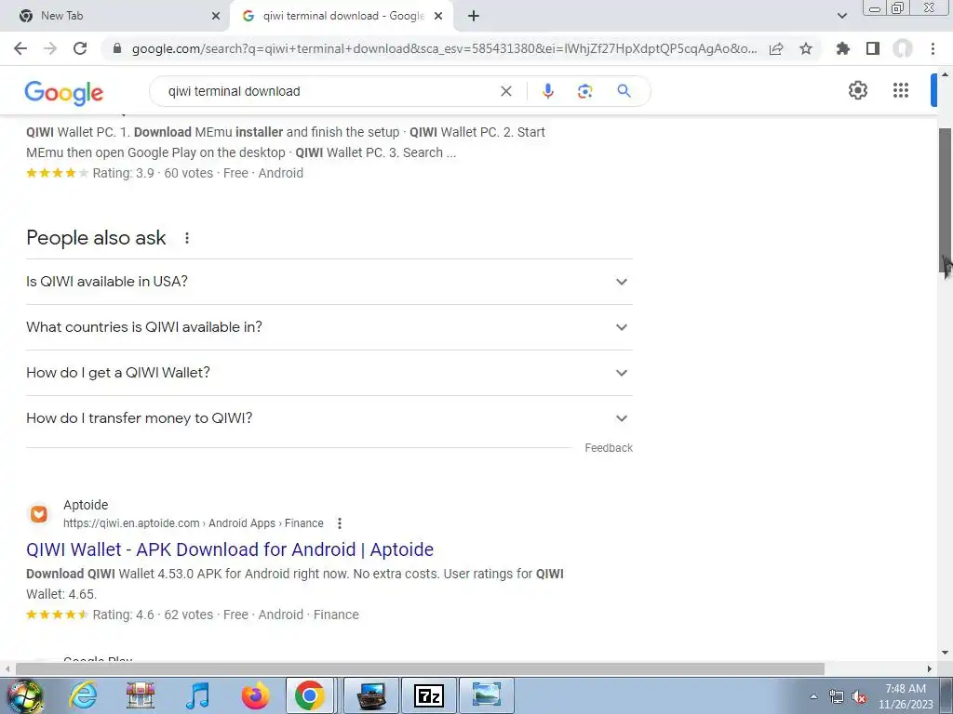Go back to previous page
This screenshot has width=953, height=714.
click(x=20, y=48)
